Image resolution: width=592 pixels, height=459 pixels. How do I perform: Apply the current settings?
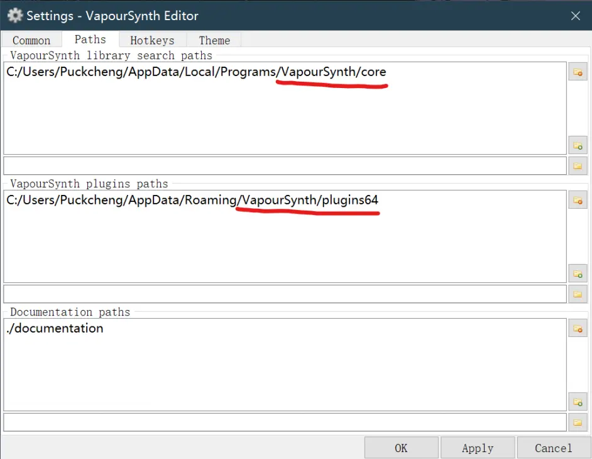tap(478, 448)
